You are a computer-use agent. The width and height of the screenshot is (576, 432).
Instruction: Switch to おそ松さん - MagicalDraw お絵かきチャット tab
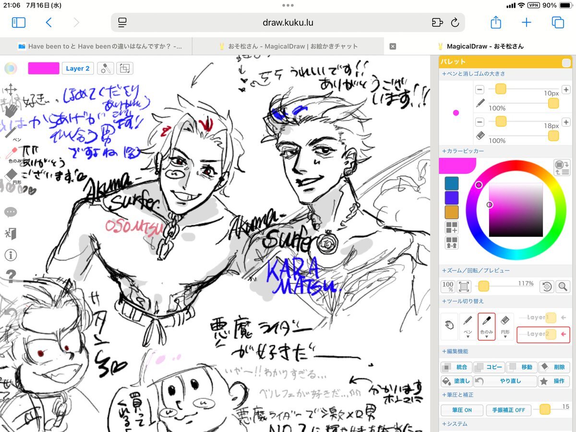click(288, 47)
